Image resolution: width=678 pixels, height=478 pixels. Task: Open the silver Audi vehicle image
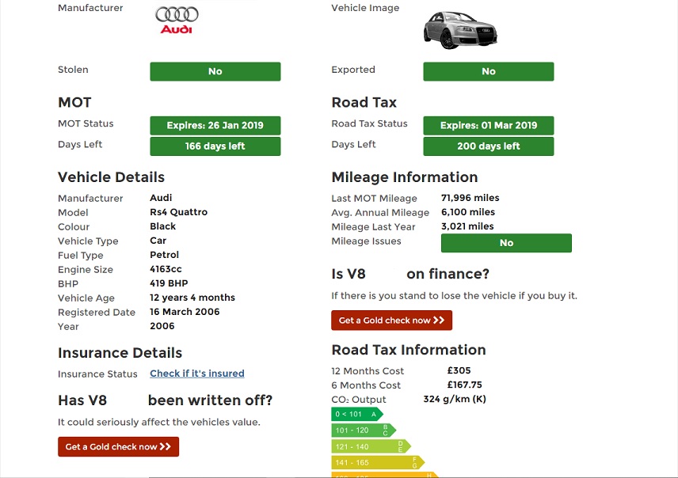[460, 30]
